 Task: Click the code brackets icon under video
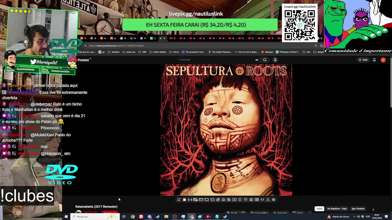pos(262,200)
